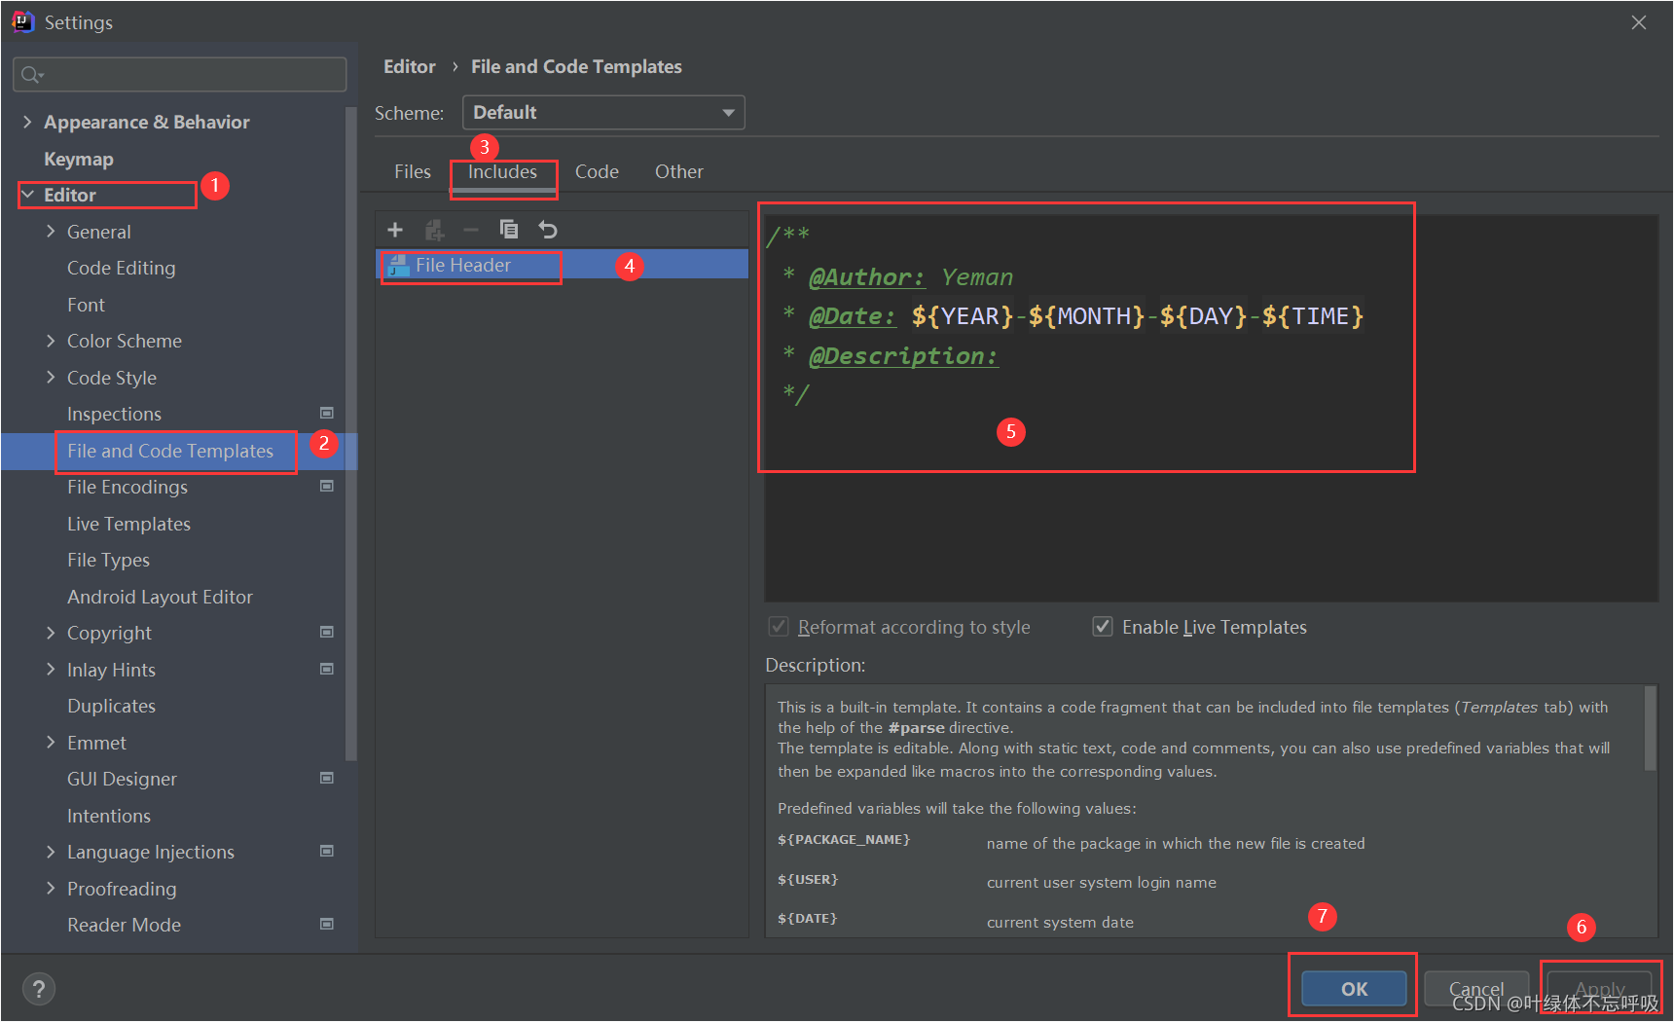Screen dimensions: 1674x1022
Task: Click the Apply button
Action: 1600,989
